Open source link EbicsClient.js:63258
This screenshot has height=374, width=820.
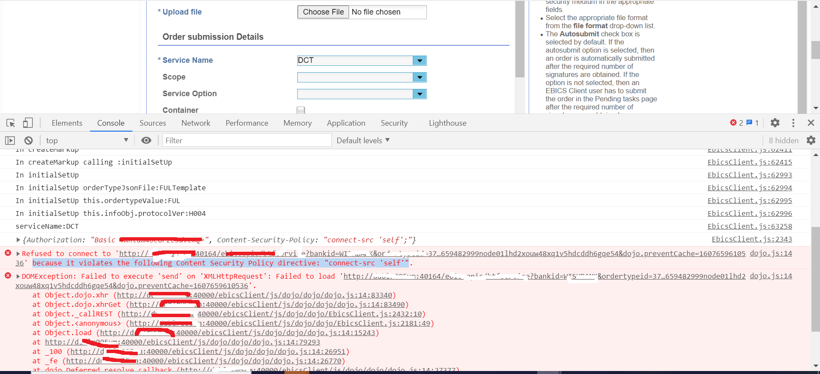749,226
